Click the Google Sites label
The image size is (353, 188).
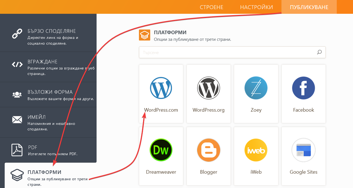(x=303, y=172)
